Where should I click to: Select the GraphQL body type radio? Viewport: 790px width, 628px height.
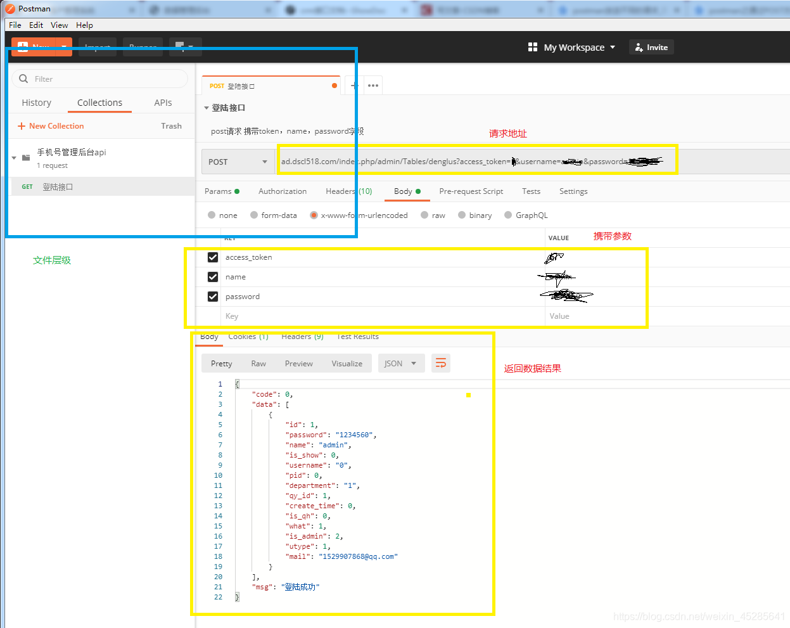508,215
